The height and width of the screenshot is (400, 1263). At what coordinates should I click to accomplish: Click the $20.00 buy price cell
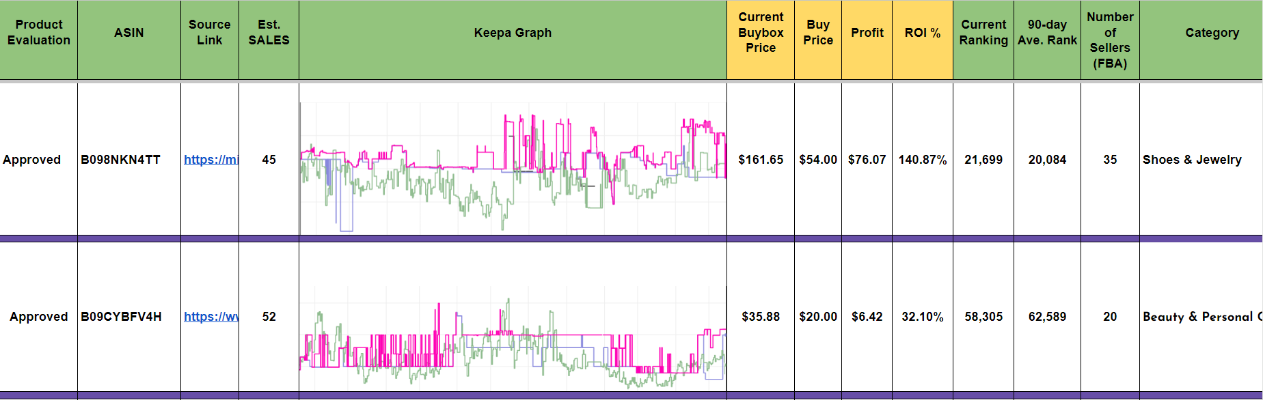pos(818,317)
